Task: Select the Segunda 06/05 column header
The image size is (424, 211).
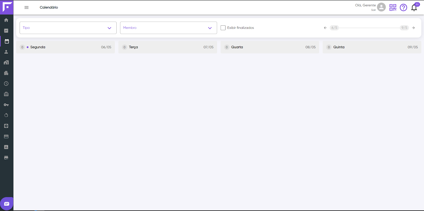Action: point(65,47)
